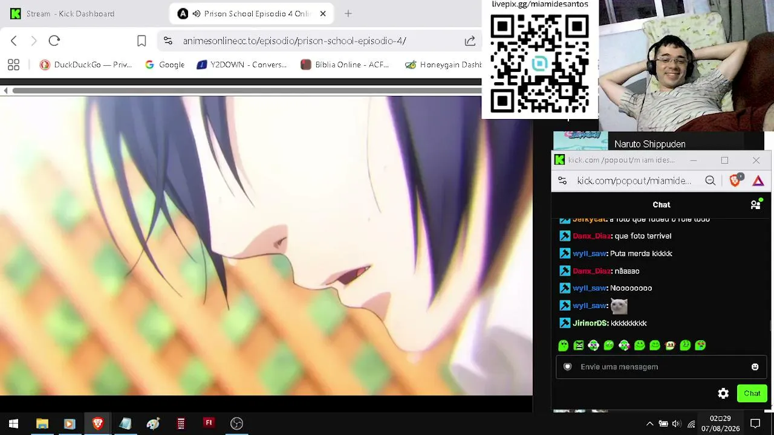Click the kick.com/popout address field
The height and width of the screenshot is (435, 774).
[634, 181]
